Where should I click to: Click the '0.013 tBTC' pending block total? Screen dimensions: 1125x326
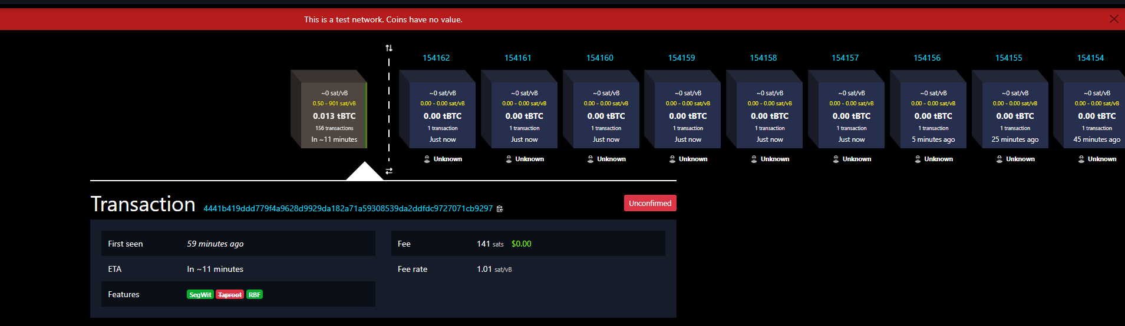[x=334, y=116]
